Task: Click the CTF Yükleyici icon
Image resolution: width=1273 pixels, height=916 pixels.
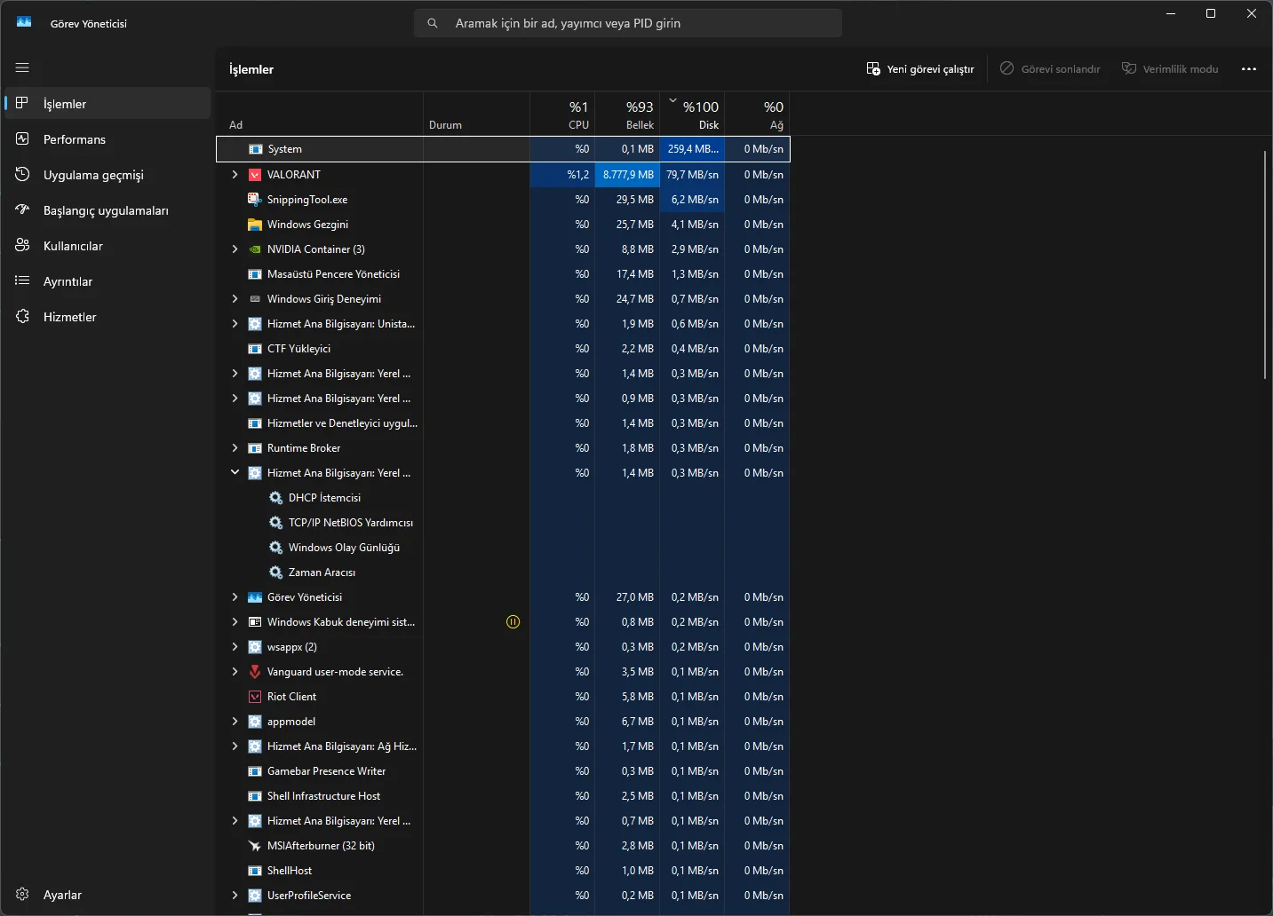Action: [255, 349]
